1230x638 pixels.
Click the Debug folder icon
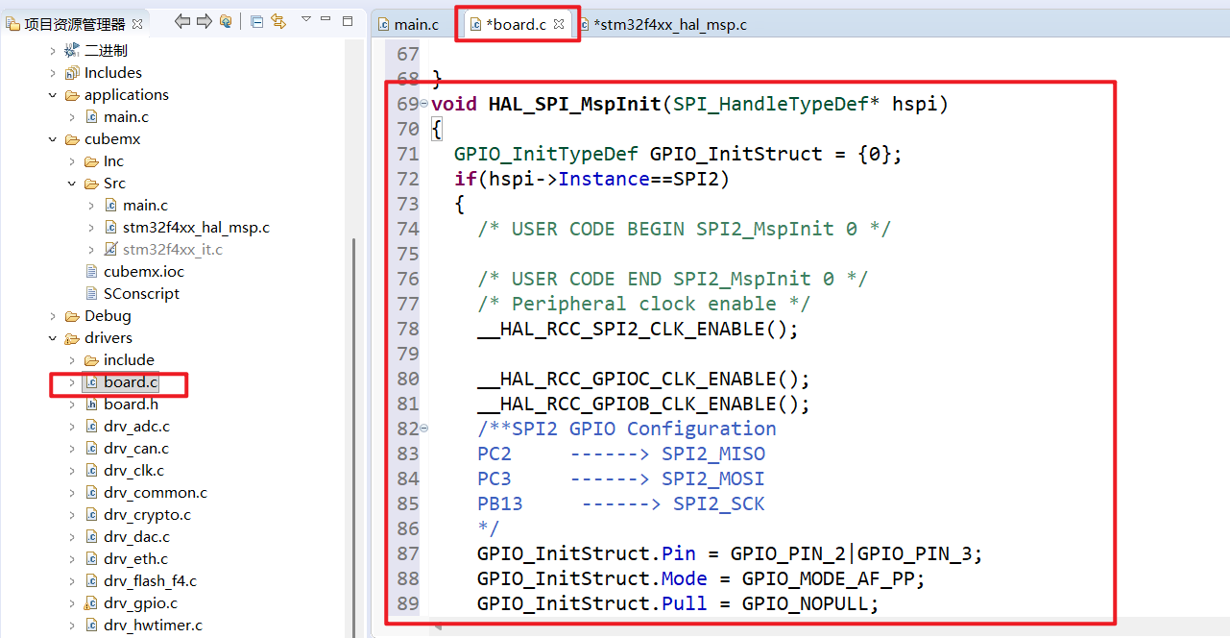click(72, 316)
